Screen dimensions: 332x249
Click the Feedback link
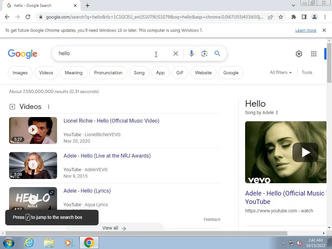tap(212, 219)
